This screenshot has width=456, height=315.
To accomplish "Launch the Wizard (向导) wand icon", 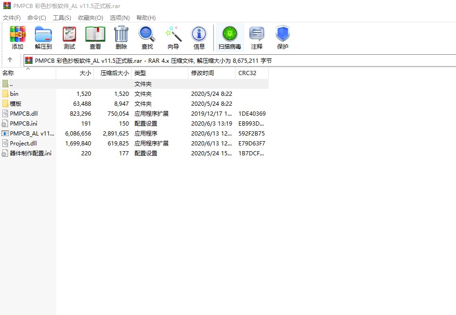I will click(x=173, y=34).
